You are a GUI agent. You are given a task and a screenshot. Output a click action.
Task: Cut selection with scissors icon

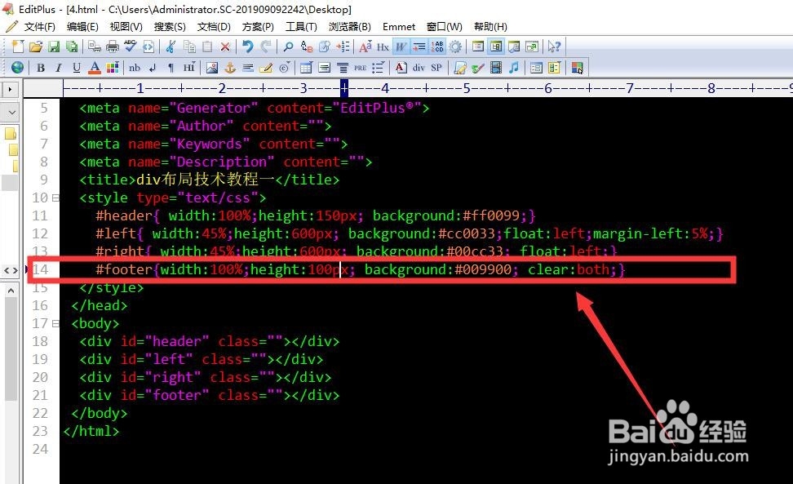coord(171,47)
